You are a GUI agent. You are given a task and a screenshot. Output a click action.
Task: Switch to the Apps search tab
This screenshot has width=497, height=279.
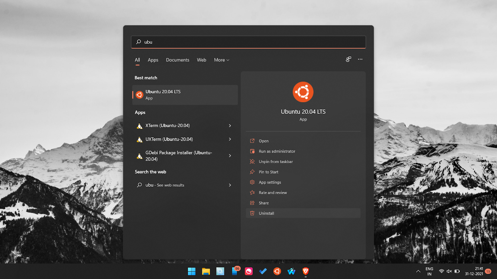pyautogui.click(x=153, y=60)
